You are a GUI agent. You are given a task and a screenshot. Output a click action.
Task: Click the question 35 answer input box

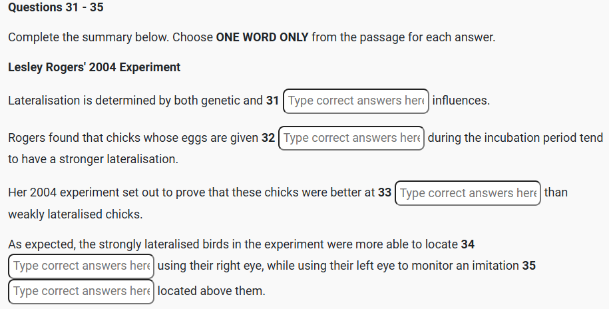pyautogui.click(x=81, y=292)
